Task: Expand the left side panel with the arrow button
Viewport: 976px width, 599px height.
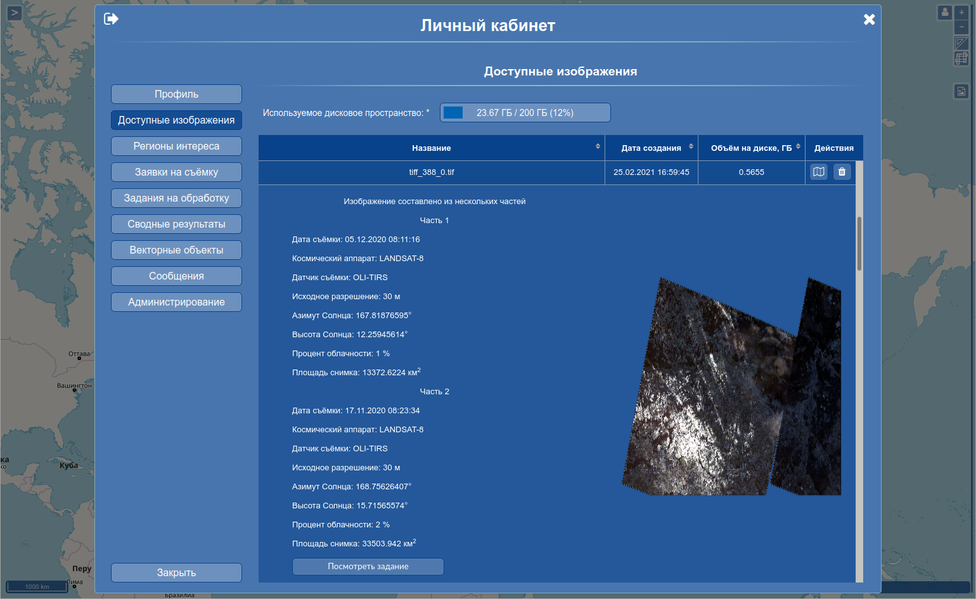Action: [x=14, y=13]
